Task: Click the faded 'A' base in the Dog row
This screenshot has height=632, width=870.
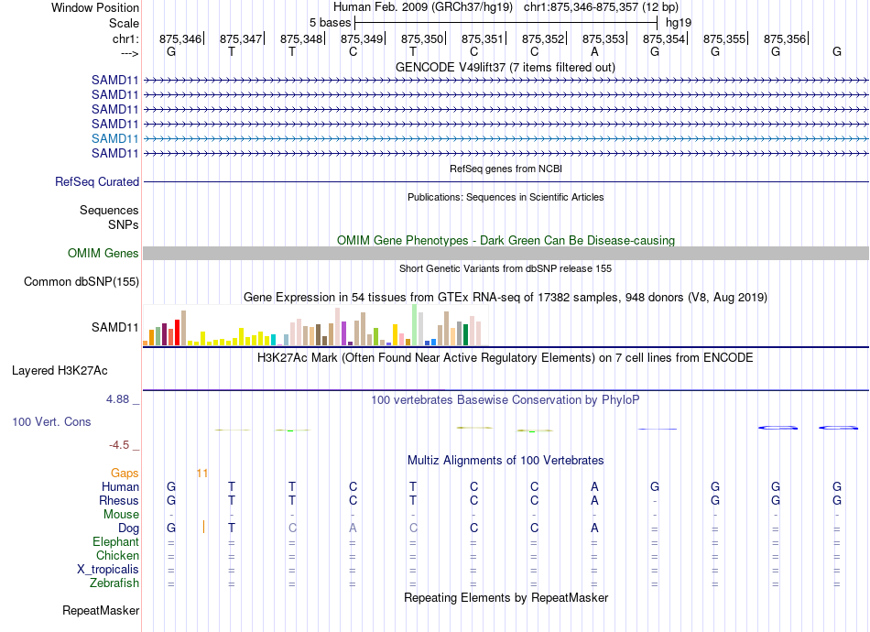Action: [353, 528]
